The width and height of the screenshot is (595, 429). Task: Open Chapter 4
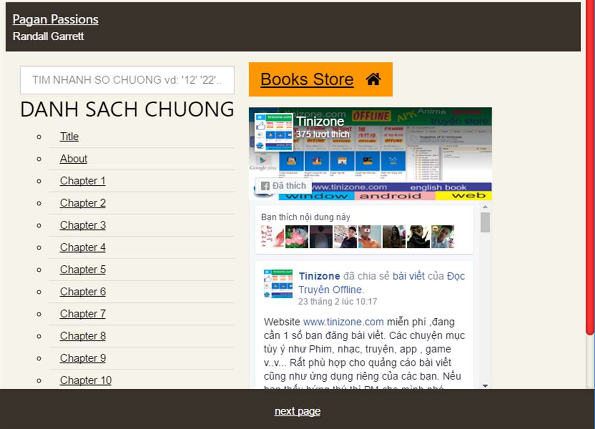pos(83,247)
